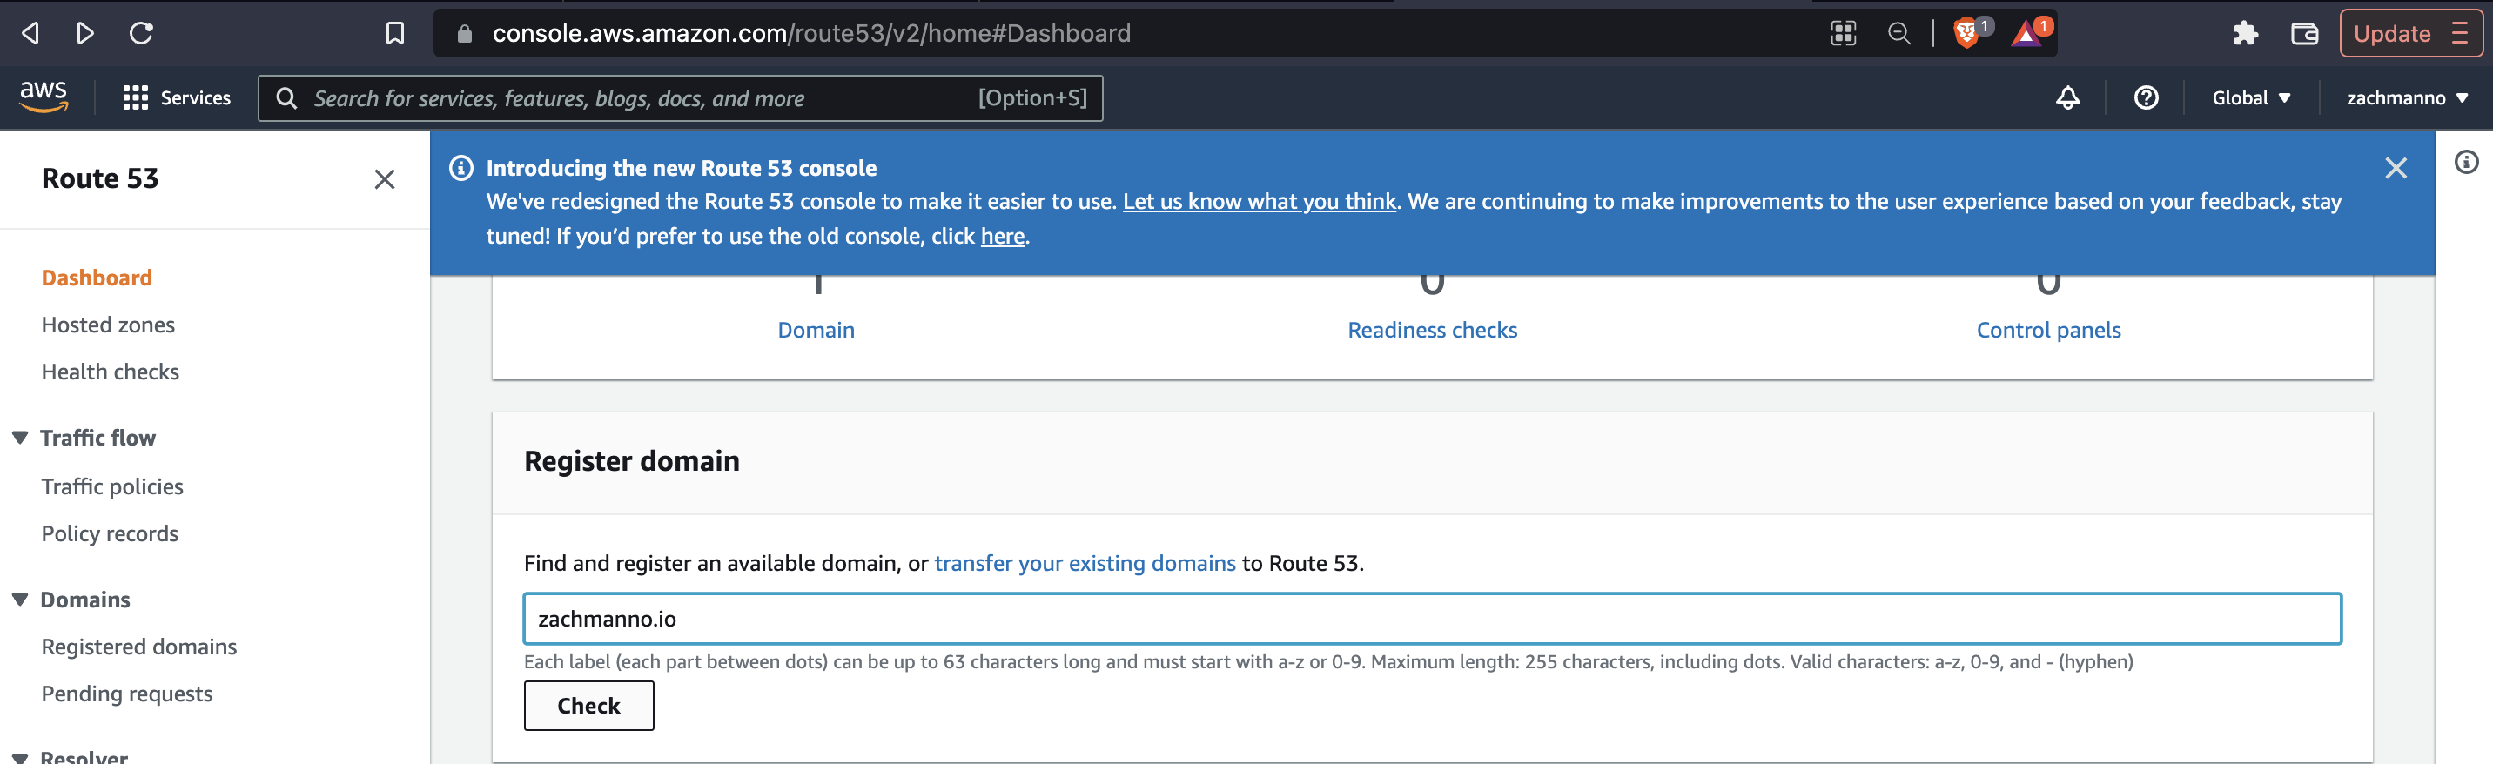Open Registered domains in the sidebar

(139, 647)
